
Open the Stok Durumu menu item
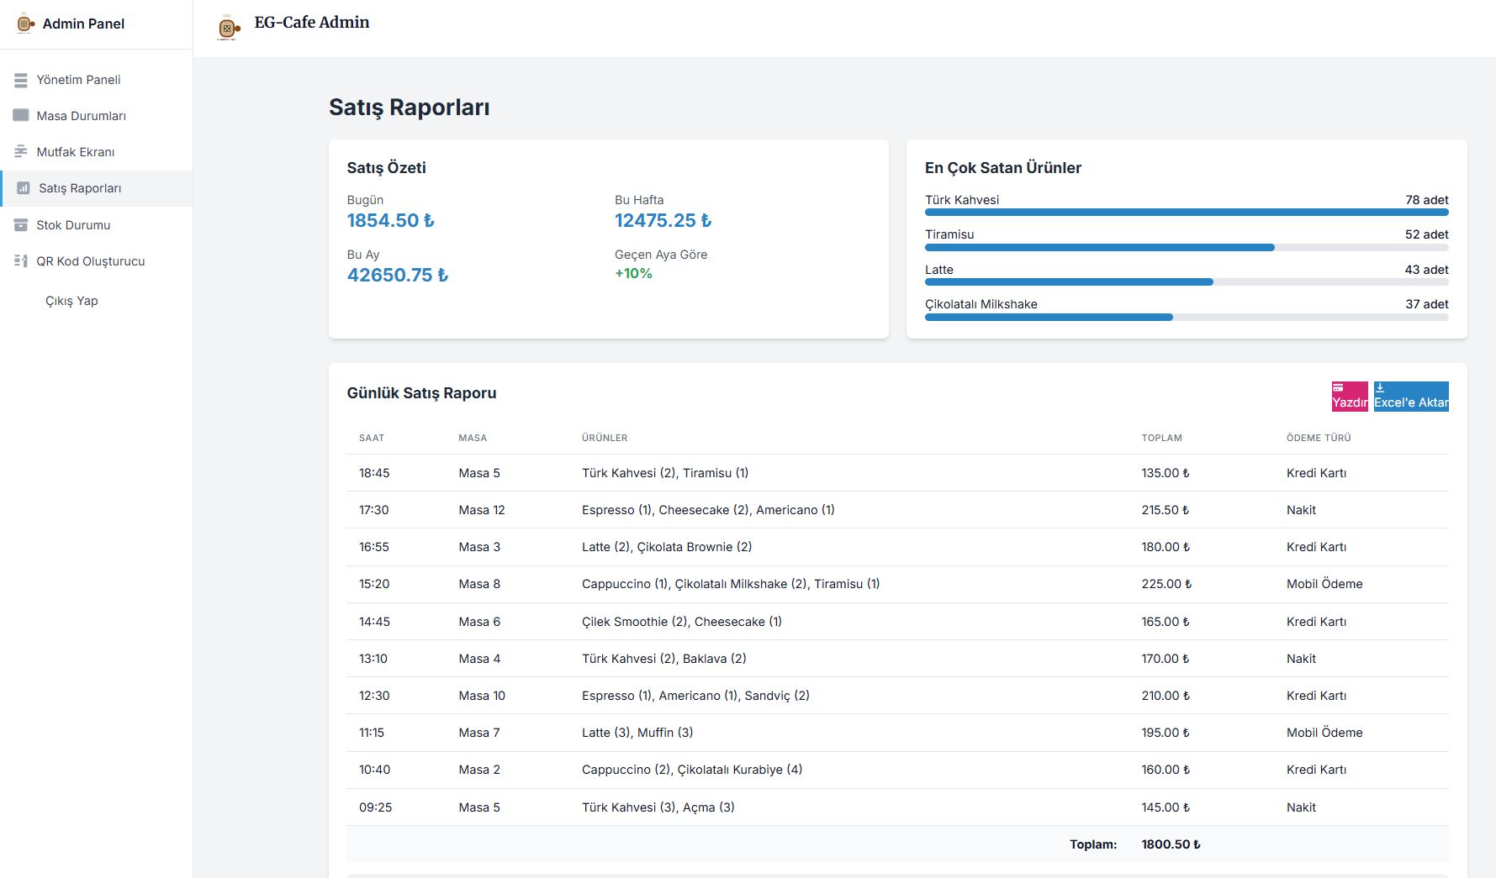tap(73, 225)
